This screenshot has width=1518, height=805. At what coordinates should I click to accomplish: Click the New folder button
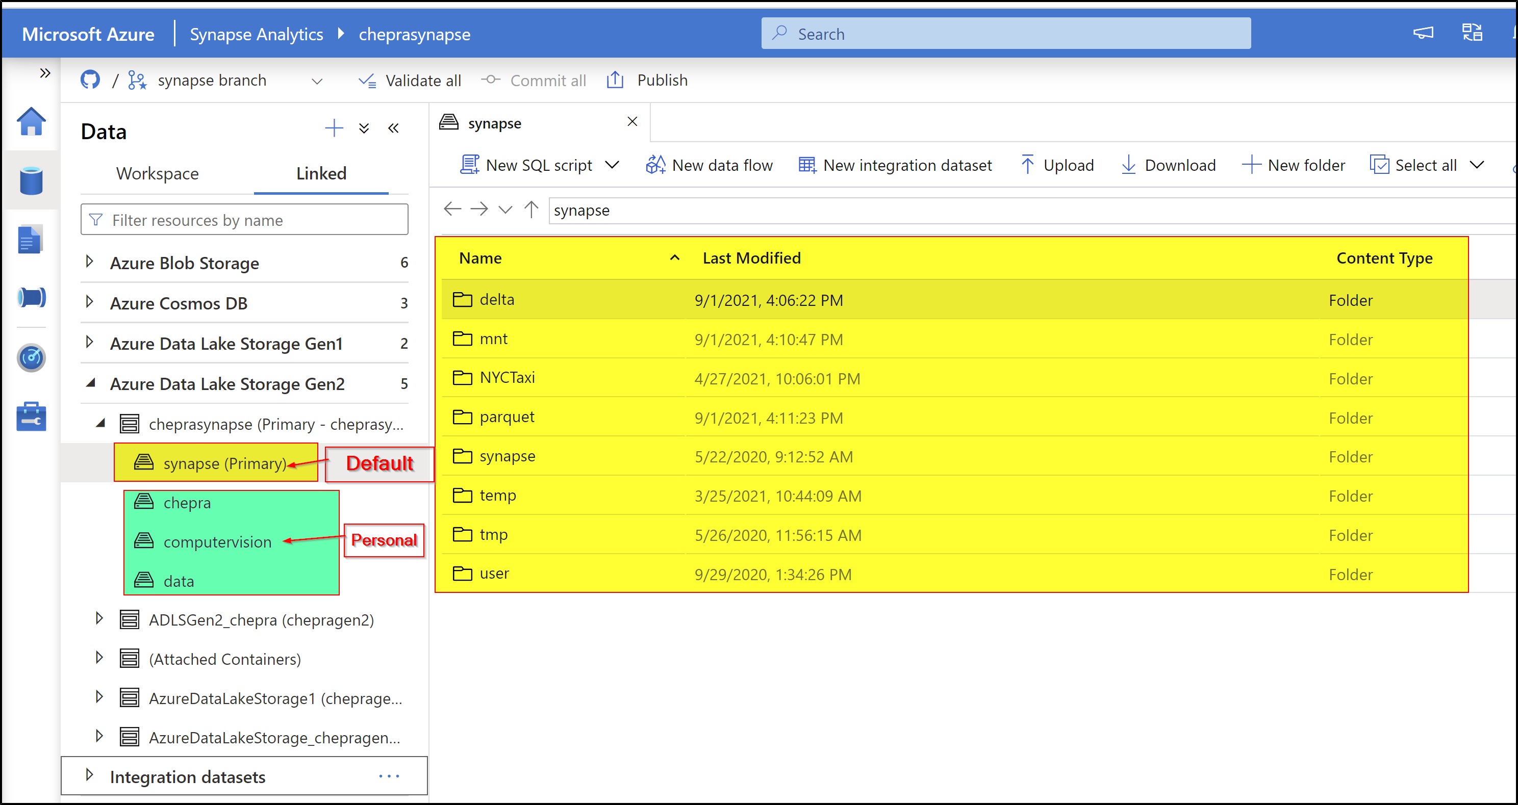pyautogui.click(x=1294, y=165)
